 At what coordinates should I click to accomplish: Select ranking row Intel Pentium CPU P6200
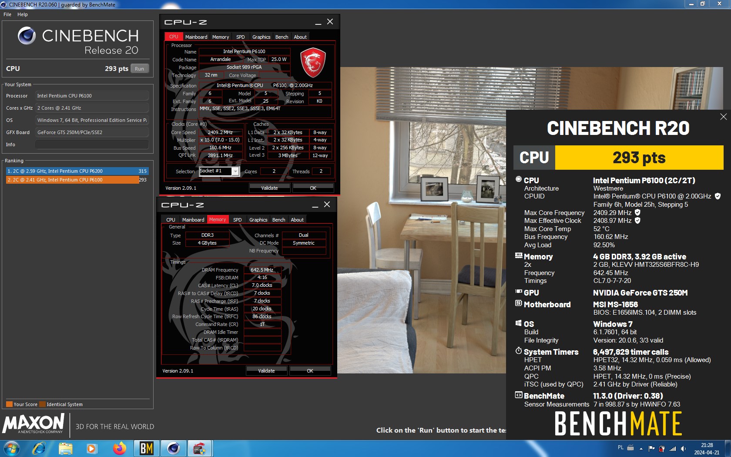coord(77,171)
